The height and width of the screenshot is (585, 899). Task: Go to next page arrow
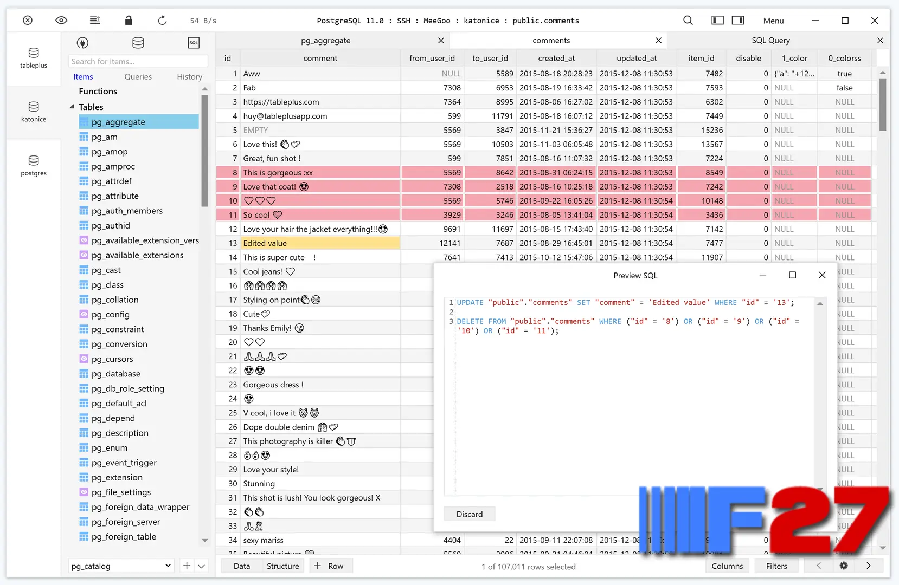(x=869, y=565)
